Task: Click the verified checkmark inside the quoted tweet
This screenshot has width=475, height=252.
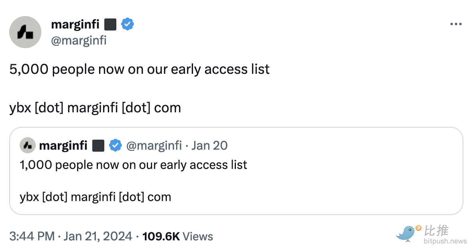Action: click(x=116, y=146)
